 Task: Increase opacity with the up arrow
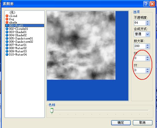coord(147,22)
